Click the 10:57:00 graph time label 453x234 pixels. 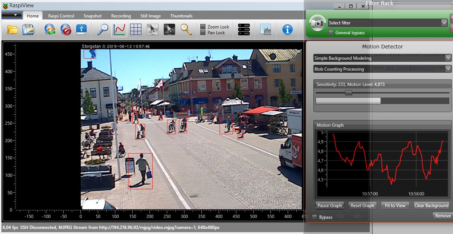[x=370, y=194]
